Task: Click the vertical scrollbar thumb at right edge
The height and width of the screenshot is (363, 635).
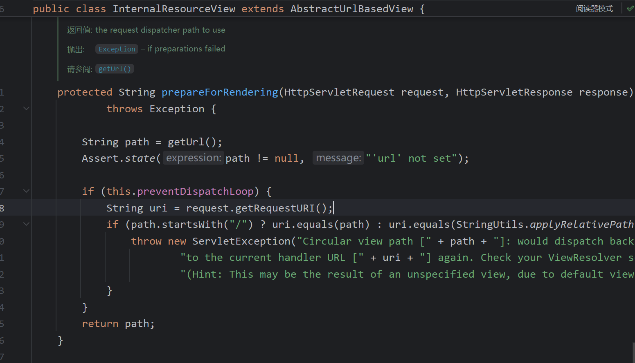Action: pos(633,352)
